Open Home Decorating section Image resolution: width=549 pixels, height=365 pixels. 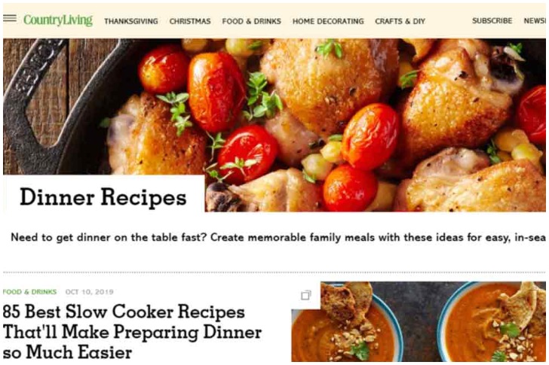(x=328, y=21)
